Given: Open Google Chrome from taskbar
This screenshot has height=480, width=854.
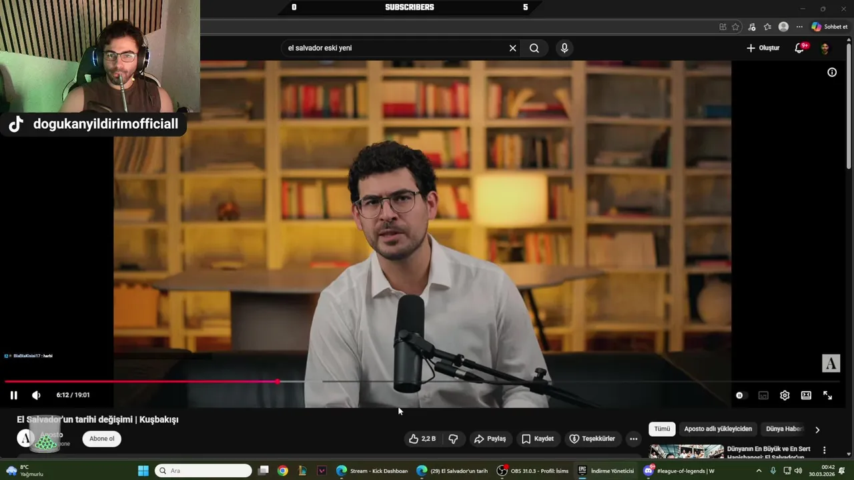Looking at the screenshot, I should [x=283, y=471].
